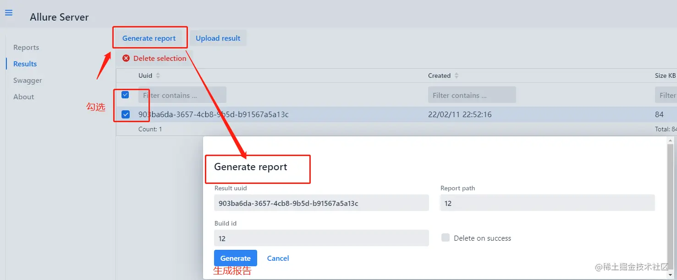This screenshot has width=677, height=280.
Task: Sort by the Uuid column arrows
Action: pos(158,75)
